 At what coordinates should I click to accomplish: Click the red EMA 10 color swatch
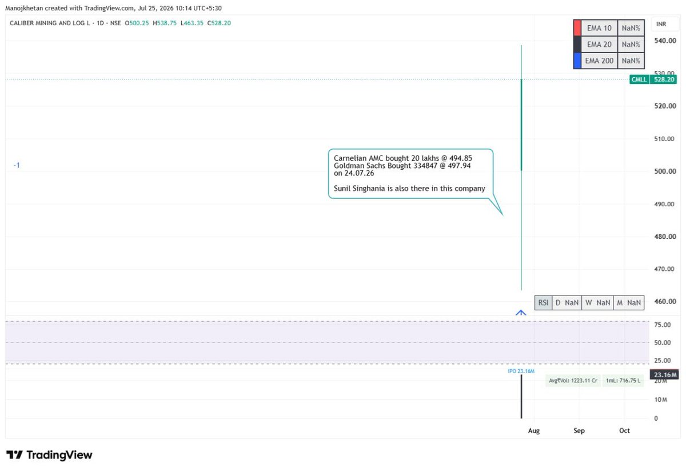(577, 28)
